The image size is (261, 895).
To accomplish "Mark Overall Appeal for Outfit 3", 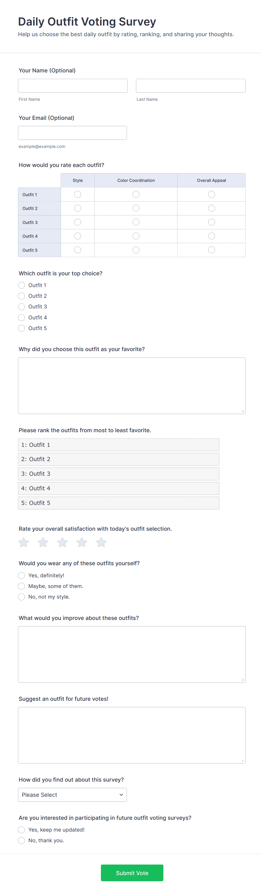I will tap(211, 222).
